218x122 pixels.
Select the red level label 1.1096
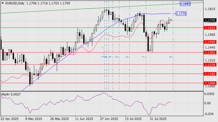coord(210,83)
